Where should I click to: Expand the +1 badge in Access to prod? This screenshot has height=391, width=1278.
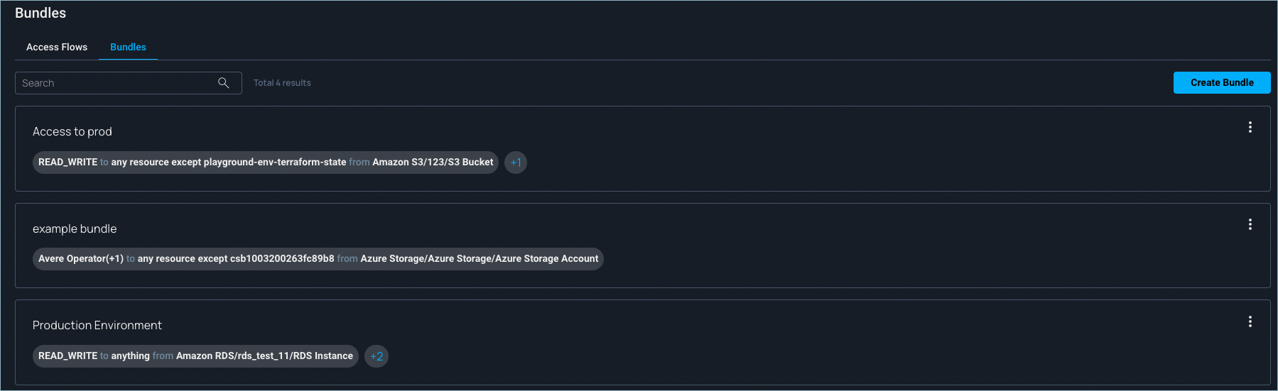point(516,163)
